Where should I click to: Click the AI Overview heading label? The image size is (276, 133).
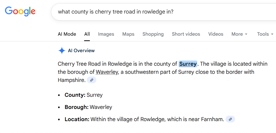point(81,51)
